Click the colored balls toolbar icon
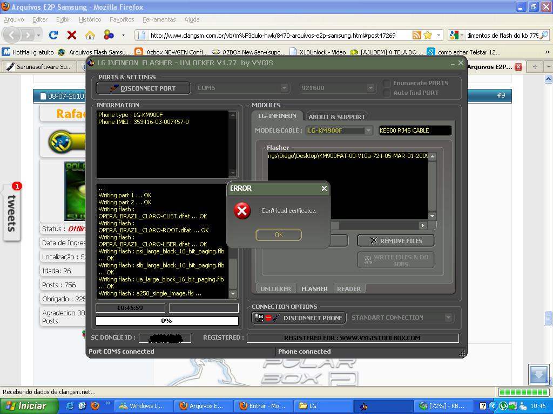553x414 pixels. pos(109,35)
